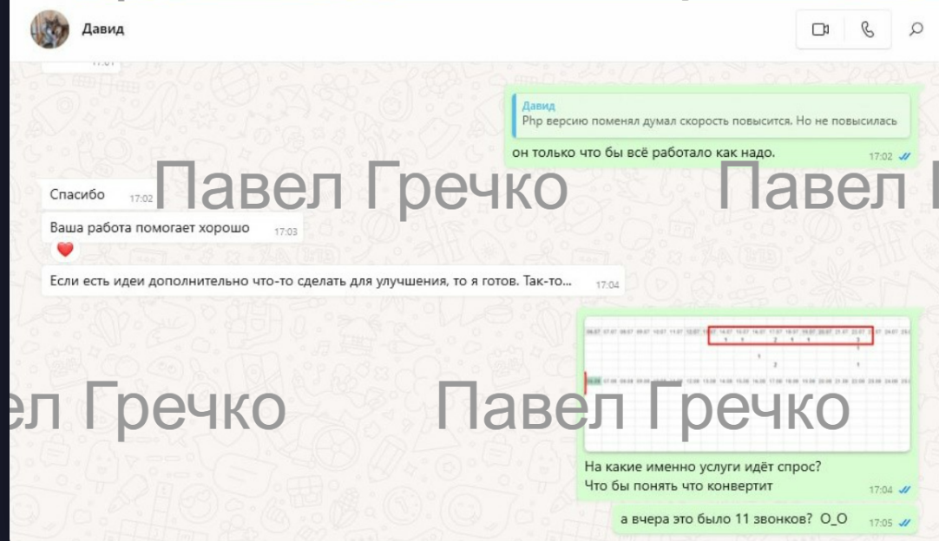
Task: Open the schedule table image attachment
Action: pyautogui.click(x=747, y=384)
